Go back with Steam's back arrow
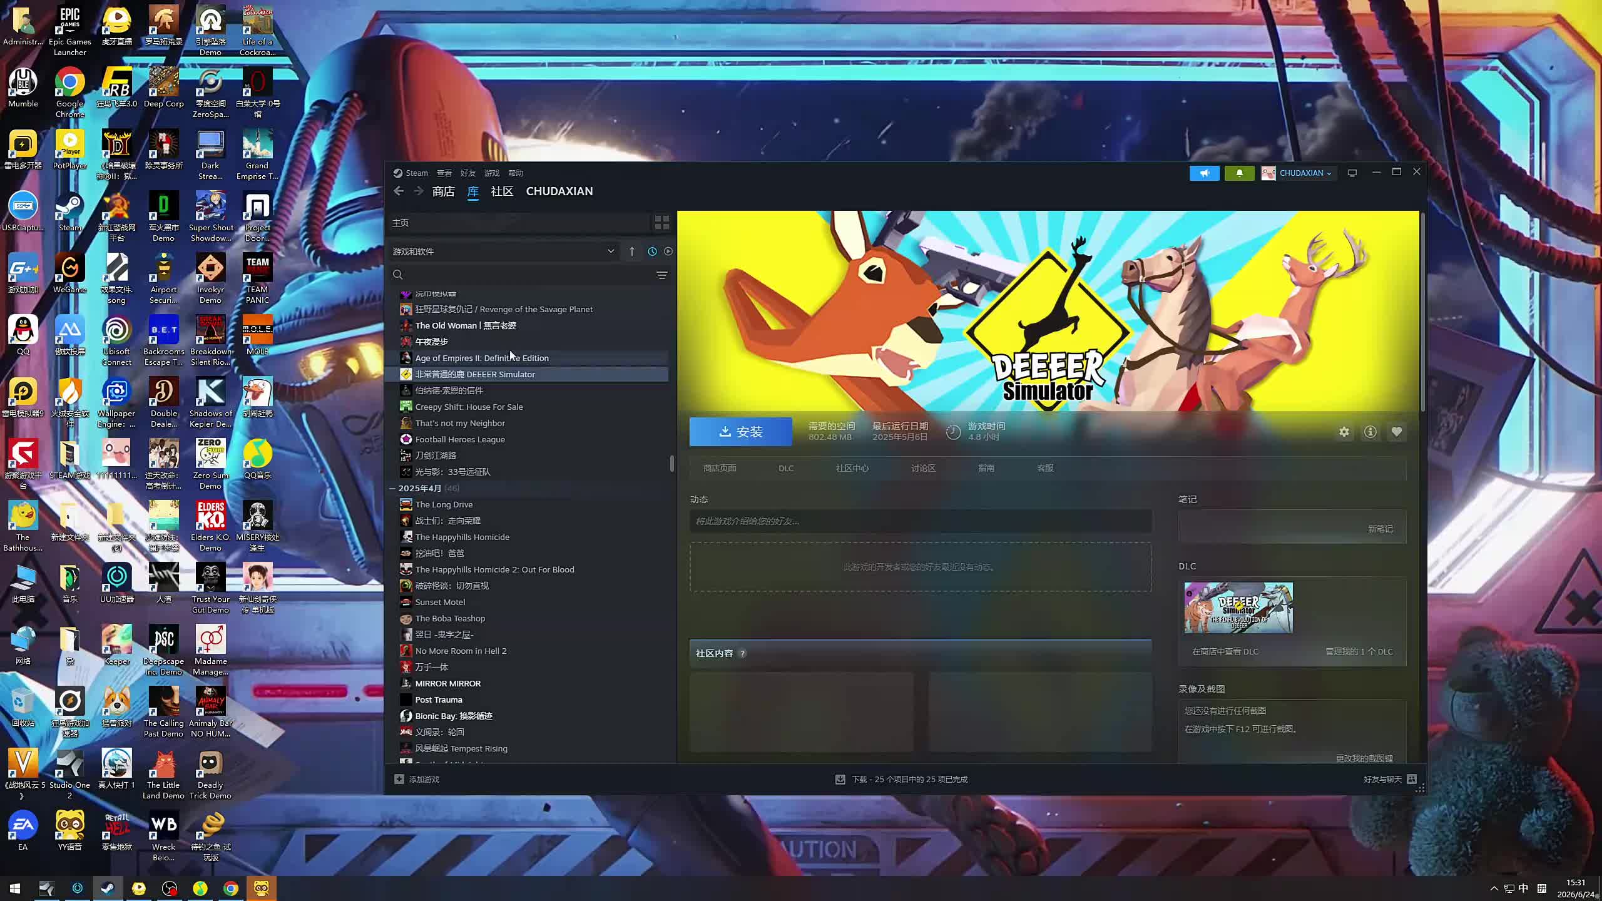1602x901 pixels. click(399, 191)
